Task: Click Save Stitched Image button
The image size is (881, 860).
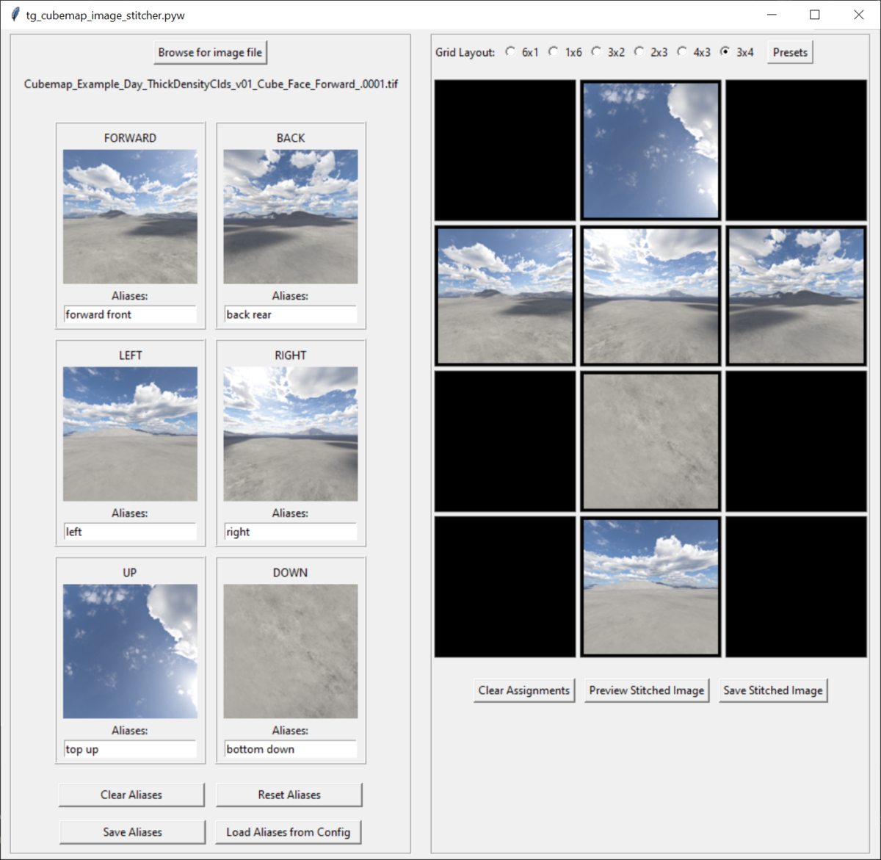Action: click(x=773, y=690)
